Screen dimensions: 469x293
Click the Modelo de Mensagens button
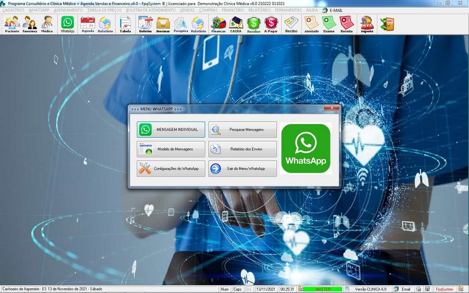[x=171, y=149]
